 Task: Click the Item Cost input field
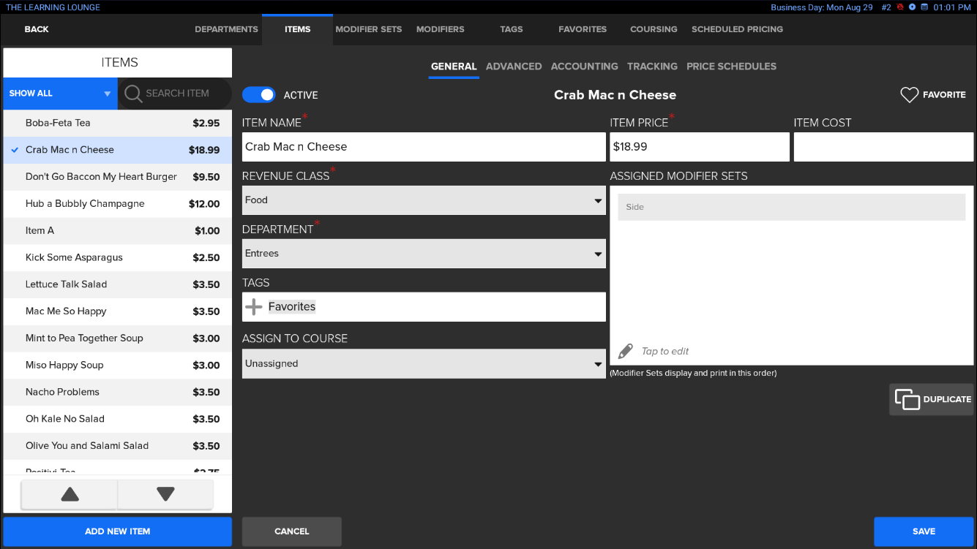[883, 147]
